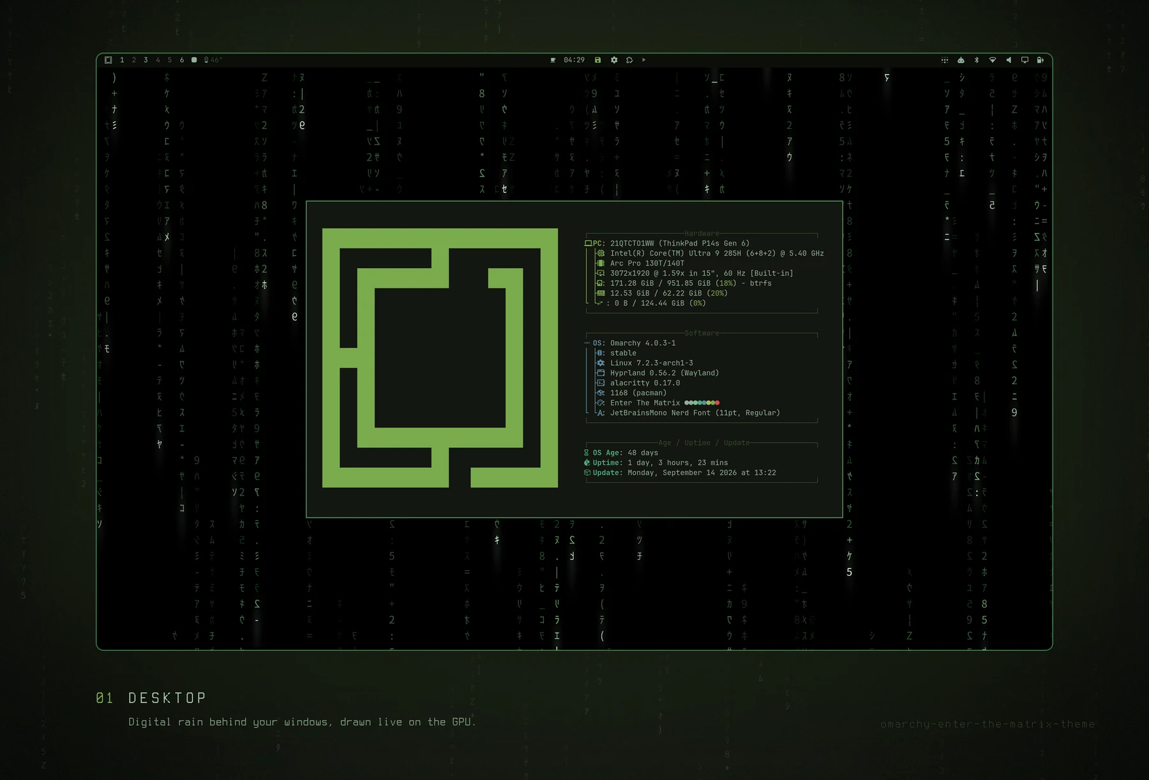1149x780 pixels.
Task: Select the Uptime: 1 day, 3 hours line
Action: (656, 463)
